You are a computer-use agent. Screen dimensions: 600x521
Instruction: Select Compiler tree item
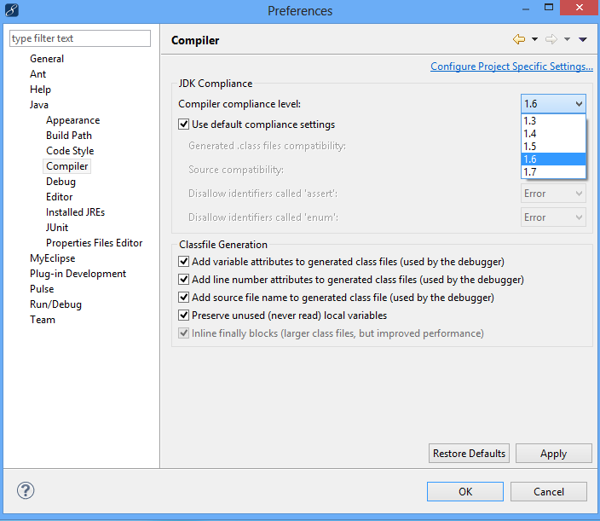coord(67,166)
